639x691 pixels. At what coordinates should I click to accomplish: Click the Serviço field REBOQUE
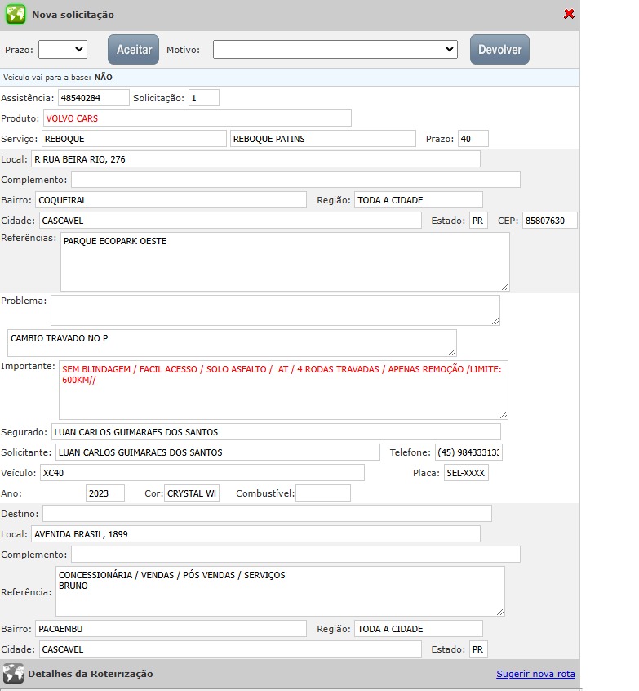[134, 139]
